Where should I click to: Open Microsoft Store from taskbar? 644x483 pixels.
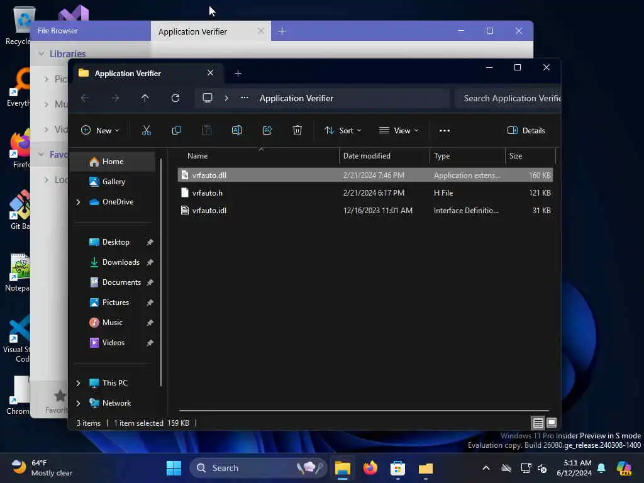(x=397, y=468)
